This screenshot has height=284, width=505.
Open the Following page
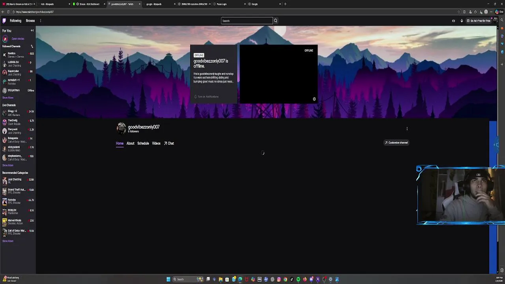click(15, 21)
